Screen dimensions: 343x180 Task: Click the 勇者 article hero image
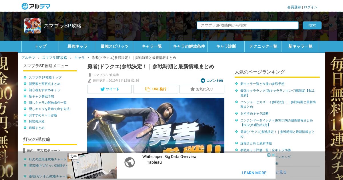pos(156,125)
